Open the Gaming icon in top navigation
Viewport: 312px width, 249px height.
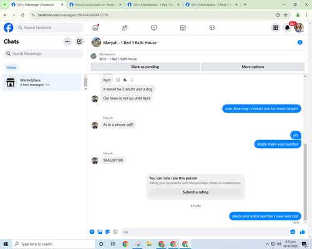coord(212,27)
